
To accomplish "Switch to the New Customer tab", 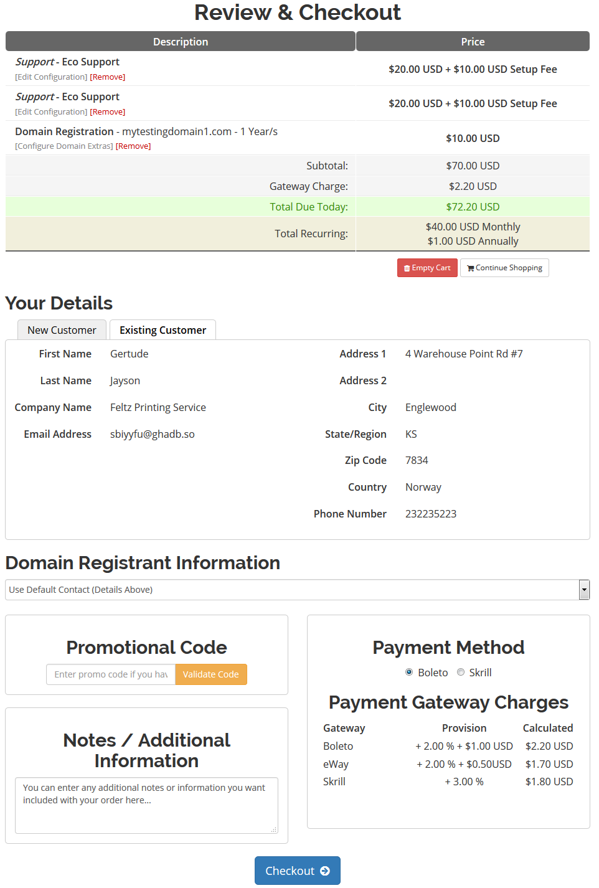I will coord(62,329).
